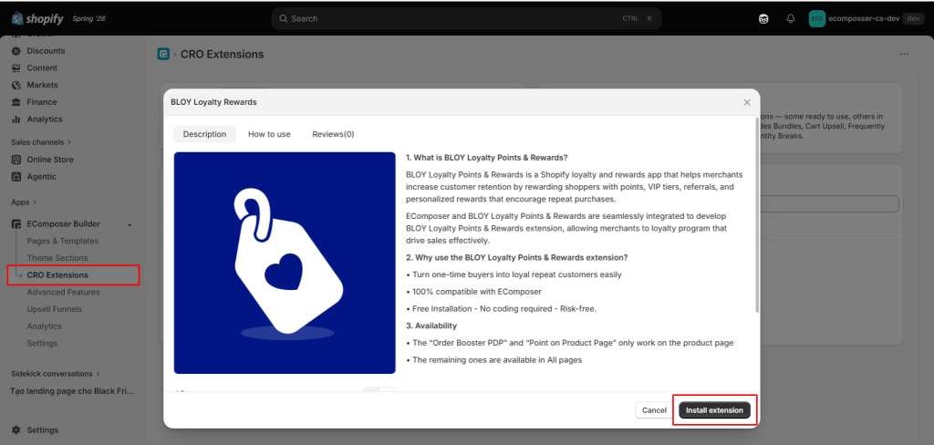Click the Spring '26 edition badge
The height and width of the screenshot is (445, 934).
pos(88,18)
